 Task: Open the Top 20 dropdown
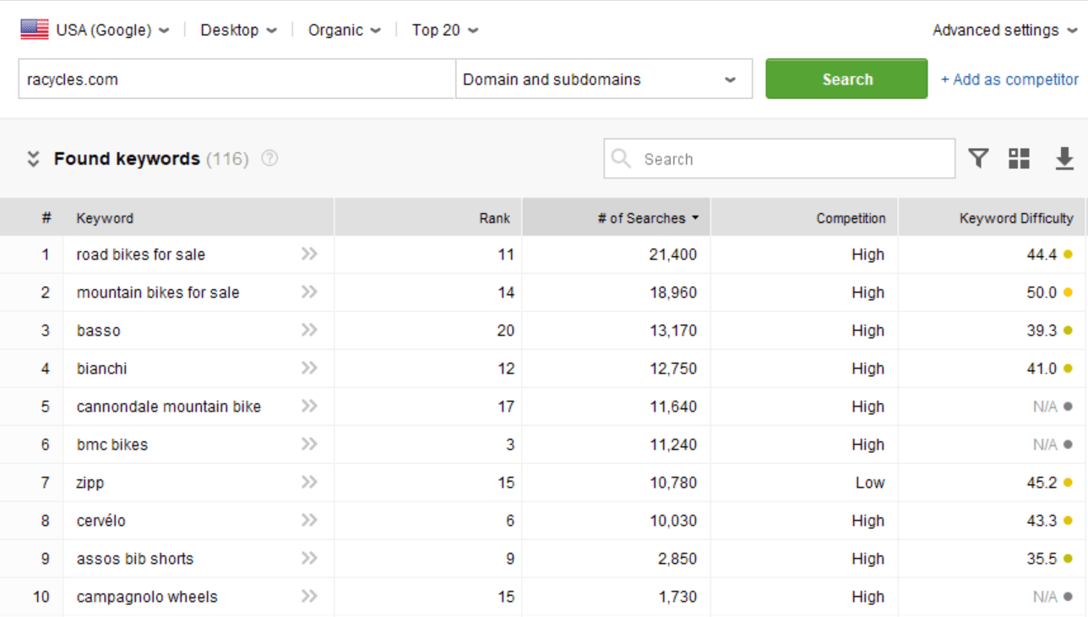tap(445, 30)
